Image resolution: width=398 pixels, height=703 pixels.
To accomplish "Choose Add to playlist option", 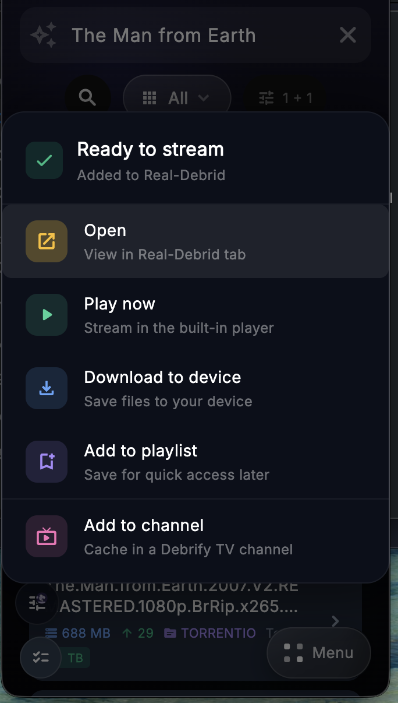I will (x=196, y=462).
